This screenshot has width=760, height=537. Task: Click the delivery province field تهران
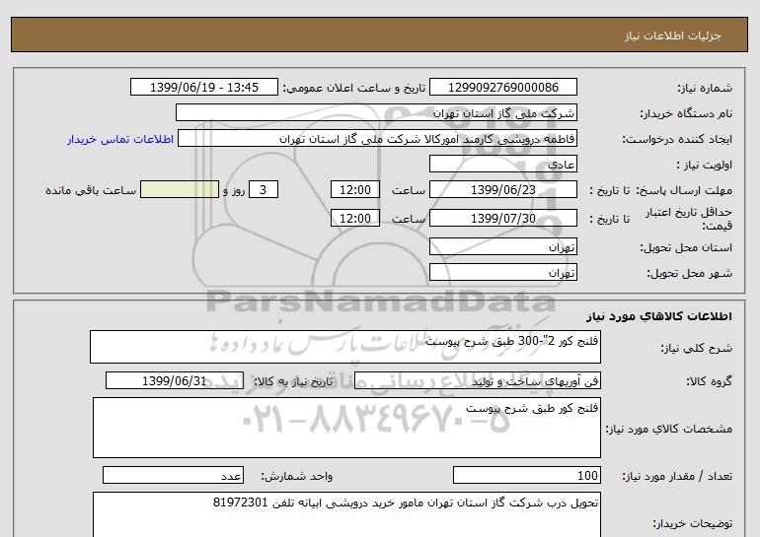coord(503,246)
